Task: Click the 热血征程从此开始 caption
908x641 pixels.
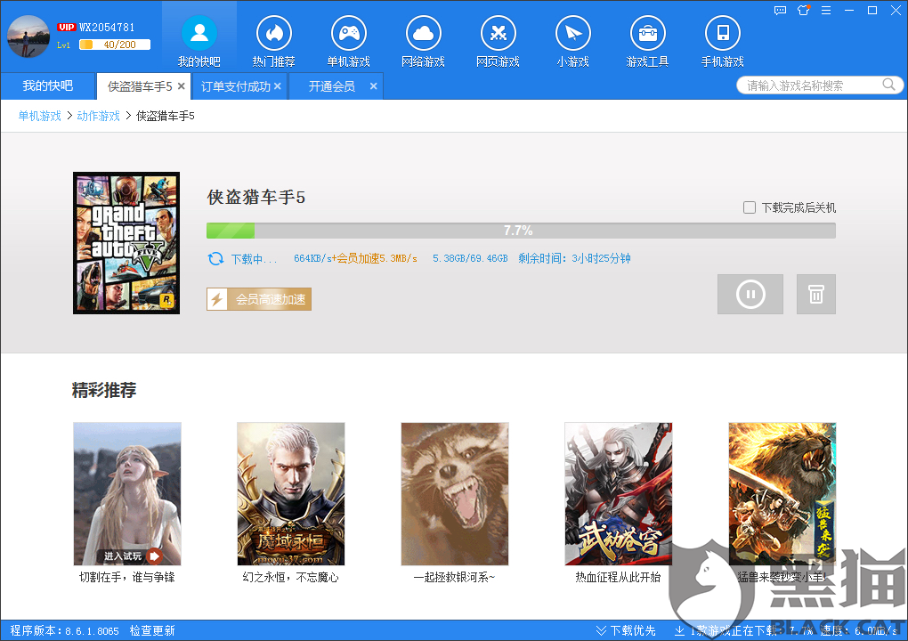Action: coord(619,577)
